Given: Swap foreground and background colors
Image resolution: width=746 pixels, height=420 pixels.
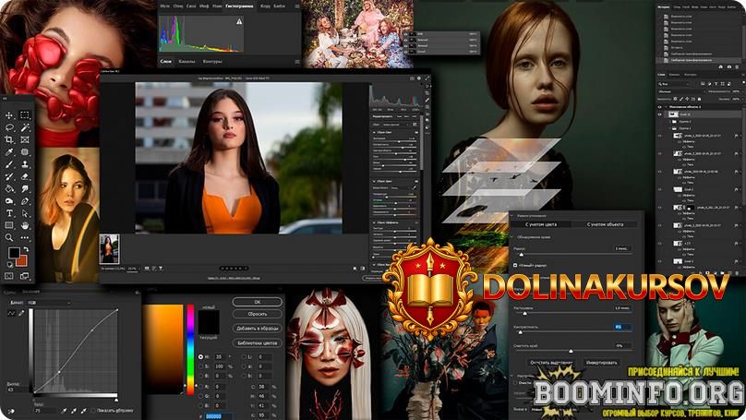Looking at the screenshot, I should [x=26, y=250].
